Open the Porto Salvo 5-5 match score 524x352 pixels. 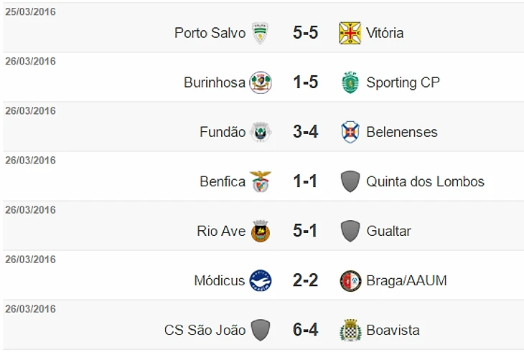[305, 33]
